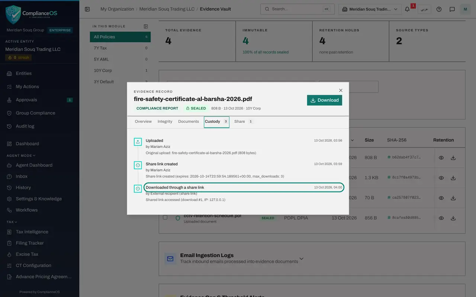Click the Uploaded event timeline icon
Viewport: 476px width, 297px height.
pyautogui.click(x=138, y=141)
